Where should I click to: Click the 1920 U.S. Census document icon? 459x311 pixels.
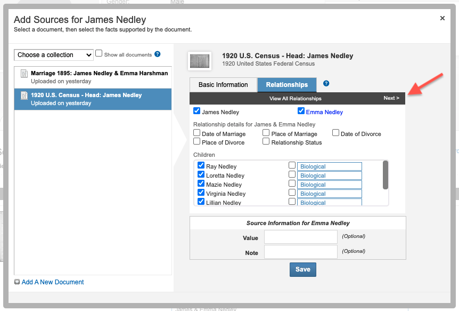[24, 95]
